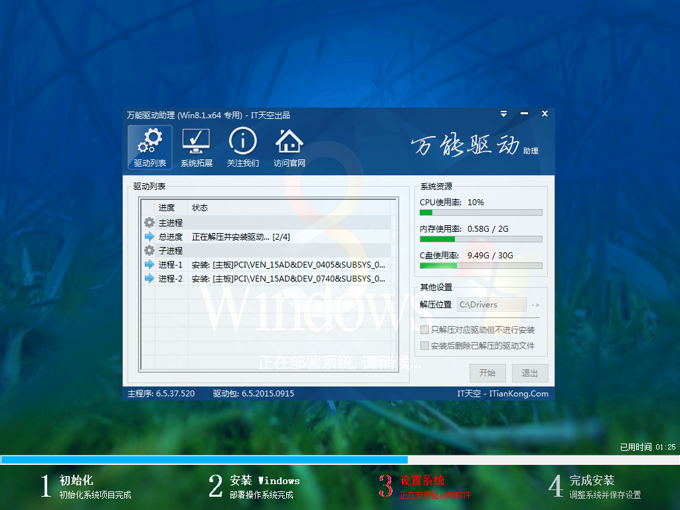Click the gear icon beside 子进程

pos(149,250)
